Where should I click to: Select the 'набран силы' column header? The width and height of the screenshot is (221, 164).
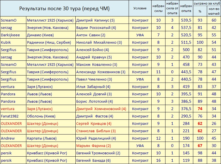pos(158,8)
